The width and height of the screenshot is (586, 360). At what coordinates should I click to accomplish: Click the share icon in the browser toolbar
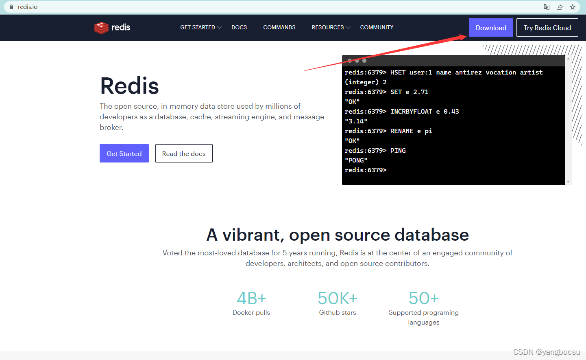pos(559,7)
